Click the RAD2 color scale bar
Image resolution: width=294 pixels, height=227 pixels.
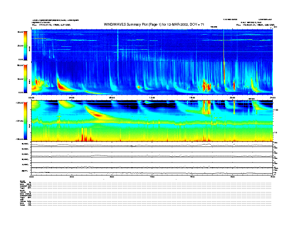point(25,46)
